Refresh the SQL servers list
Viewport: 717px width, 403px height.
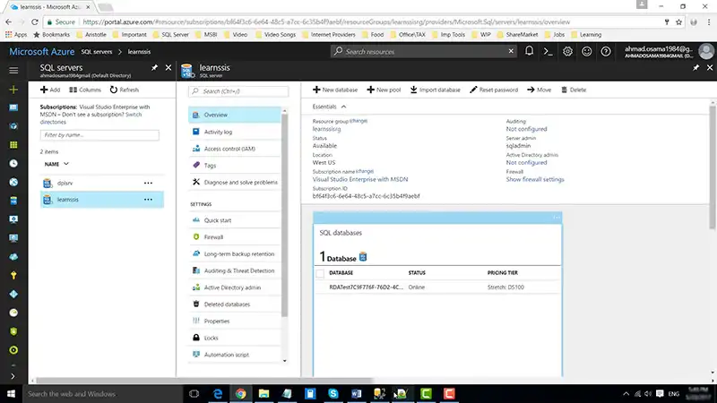pos(125,90)
